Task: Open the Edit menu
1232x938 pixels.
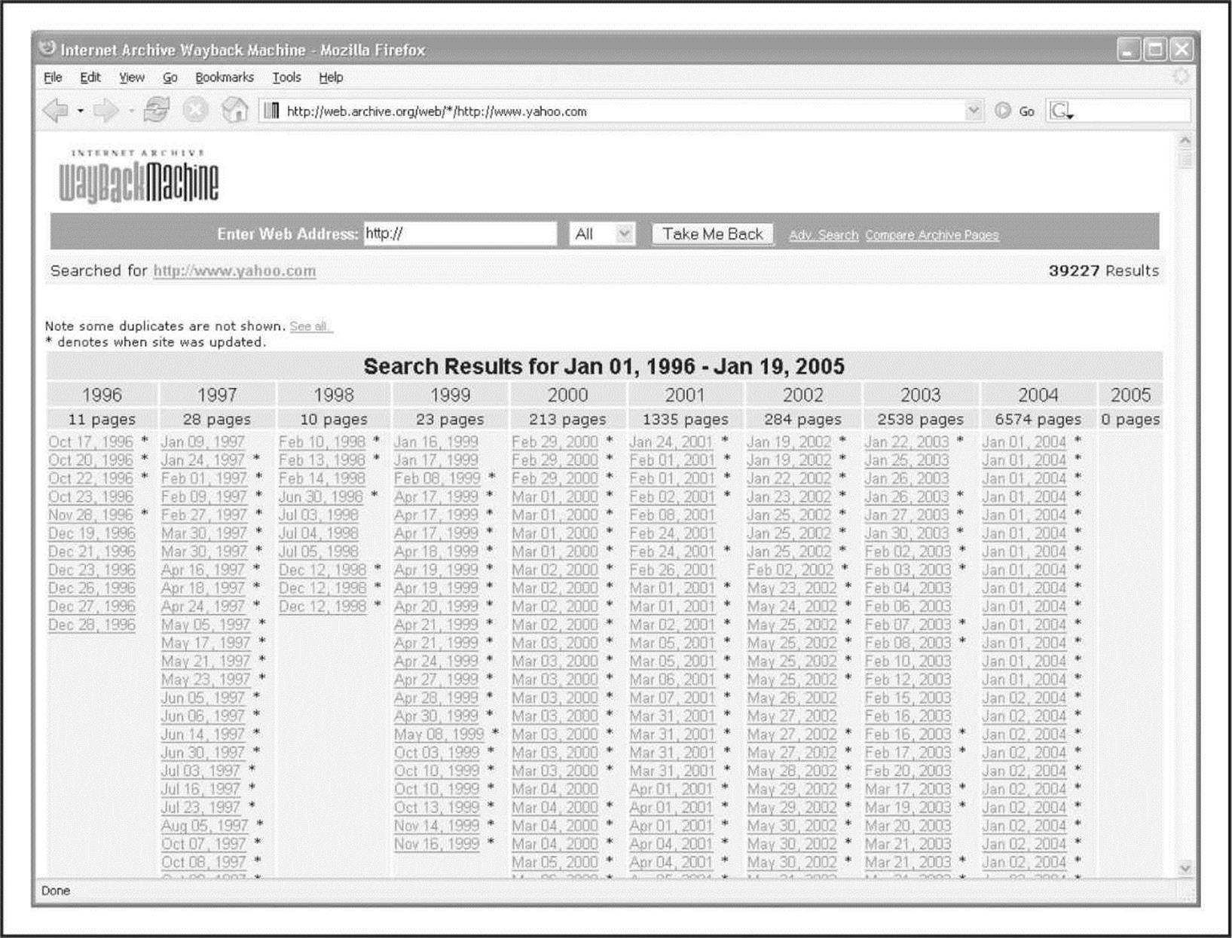Action: pyautogui.click(x=90, y=77)
